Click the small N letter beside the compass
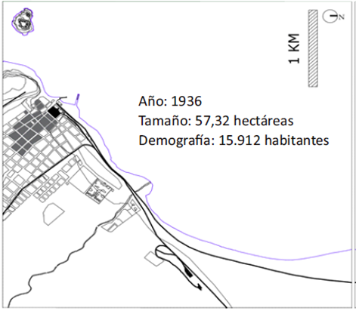This screenshot has width=356, height=311. point(342,17)
